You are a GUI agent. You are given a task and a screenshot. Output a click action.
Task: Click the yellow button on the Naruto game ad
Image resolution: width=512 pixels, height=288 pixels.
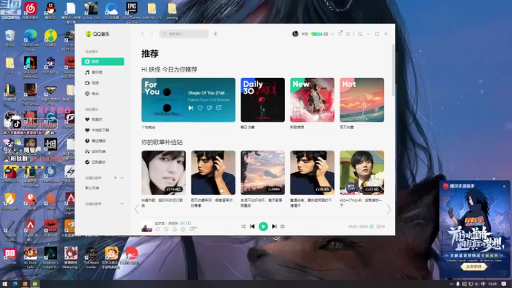coord(474,267)
